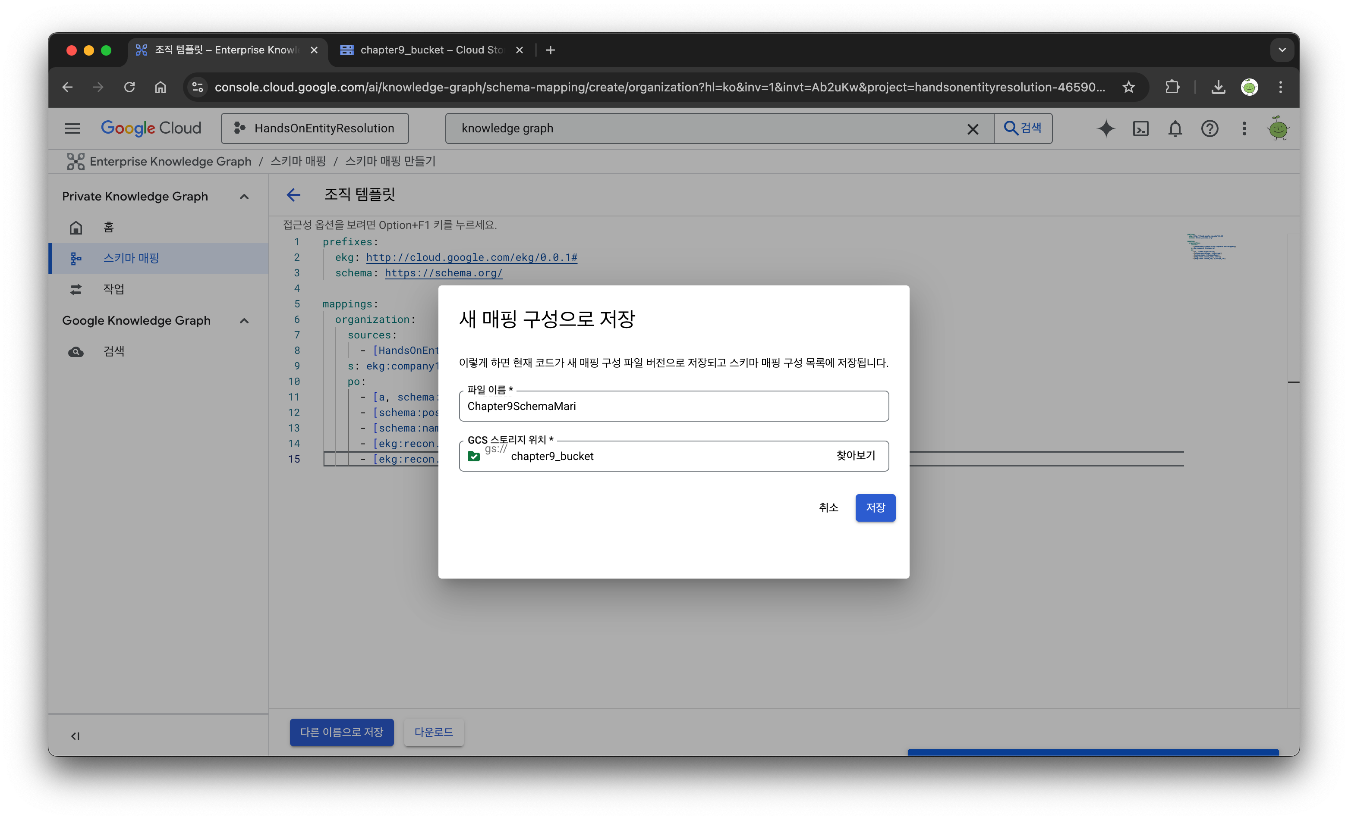Screen dimensions: 1348x820
Task: Open the Gemini sparkle assistant icon
Action: coord(1105,128)
